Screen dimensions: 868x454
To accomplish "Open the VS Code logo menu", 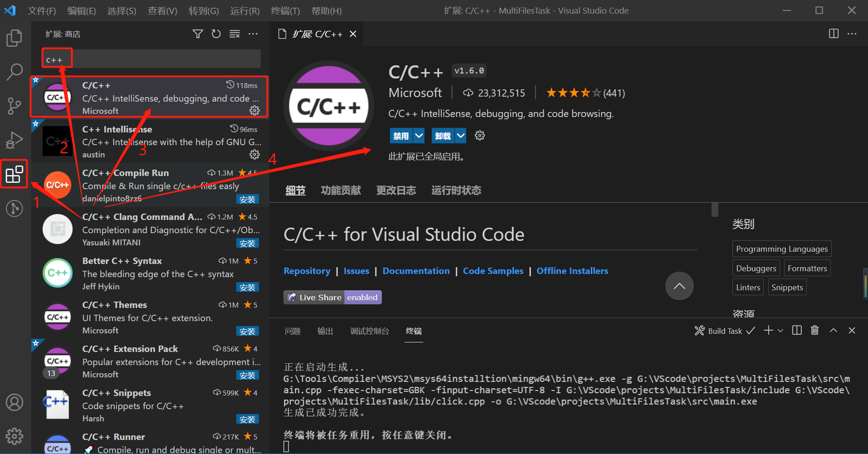I will tap(10, 10).
